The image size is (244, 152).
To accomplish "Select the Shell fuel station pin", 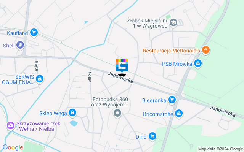I will (x=20, y=45).
